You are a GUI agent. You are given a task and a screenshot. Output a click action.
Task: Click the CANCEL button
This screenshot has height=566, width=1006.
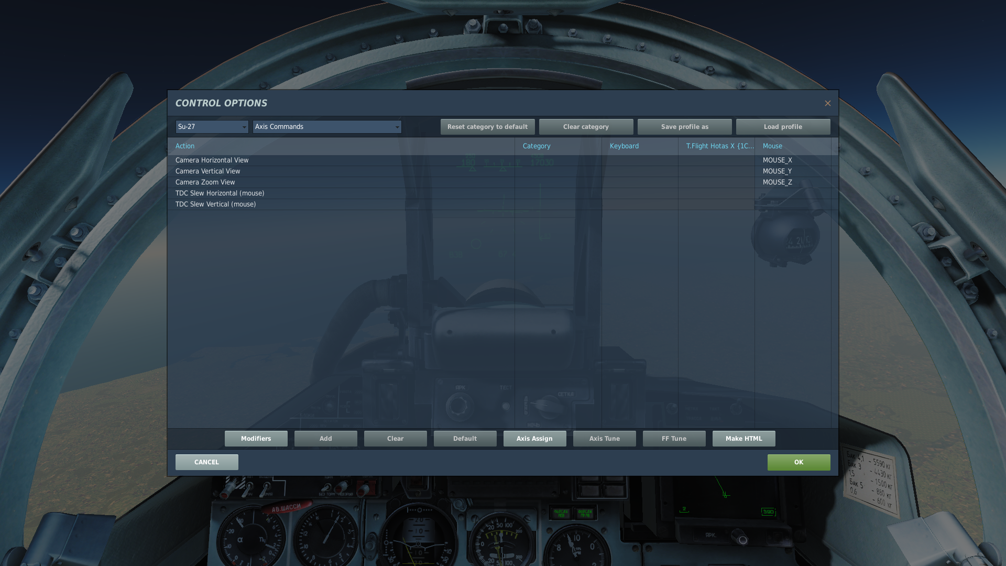coord(206,462)
